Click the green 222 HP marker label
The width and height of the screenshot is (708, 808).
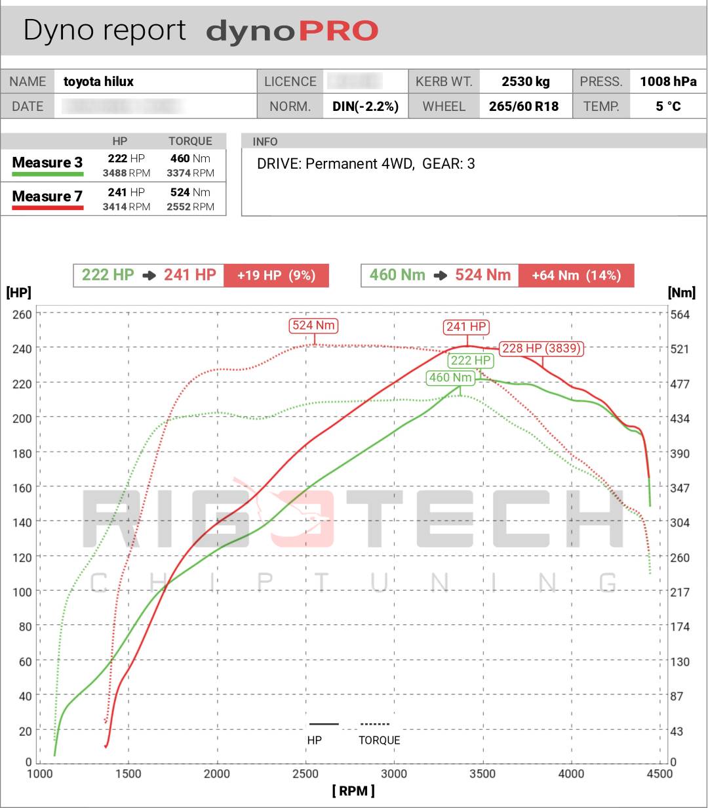(471, 360)
